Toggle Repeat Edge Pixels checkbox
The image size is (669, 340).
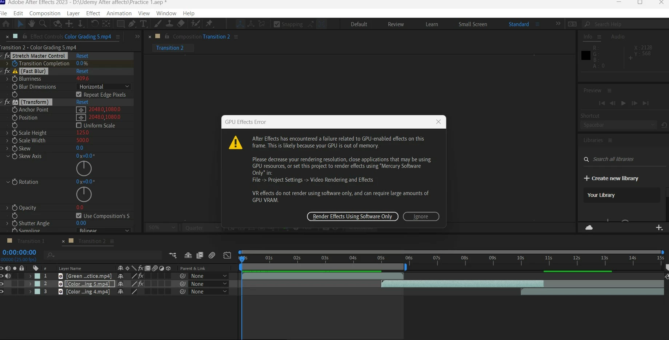pyautogui.click(x=79, y=94)
